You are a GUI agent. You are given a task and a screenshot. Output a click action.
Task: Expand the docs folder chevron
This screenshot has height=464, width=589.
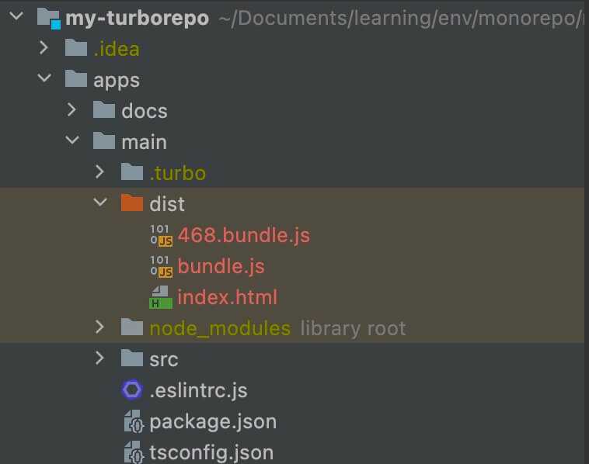point(71,109)
